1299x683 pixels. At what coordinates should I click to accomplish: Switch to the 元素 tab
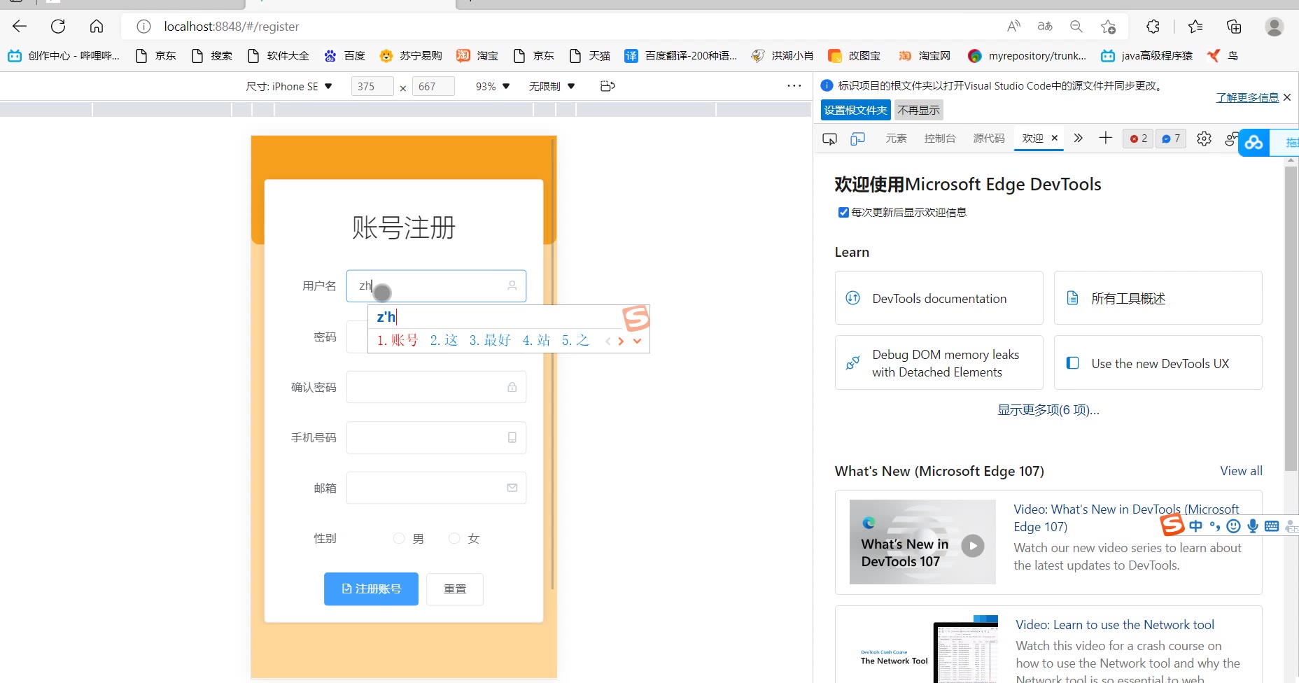click(x=896, y=138)
